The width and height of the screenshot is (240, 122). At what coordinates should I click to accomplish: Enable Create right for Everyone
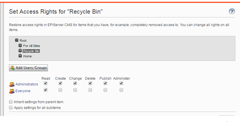click(60, 90)
